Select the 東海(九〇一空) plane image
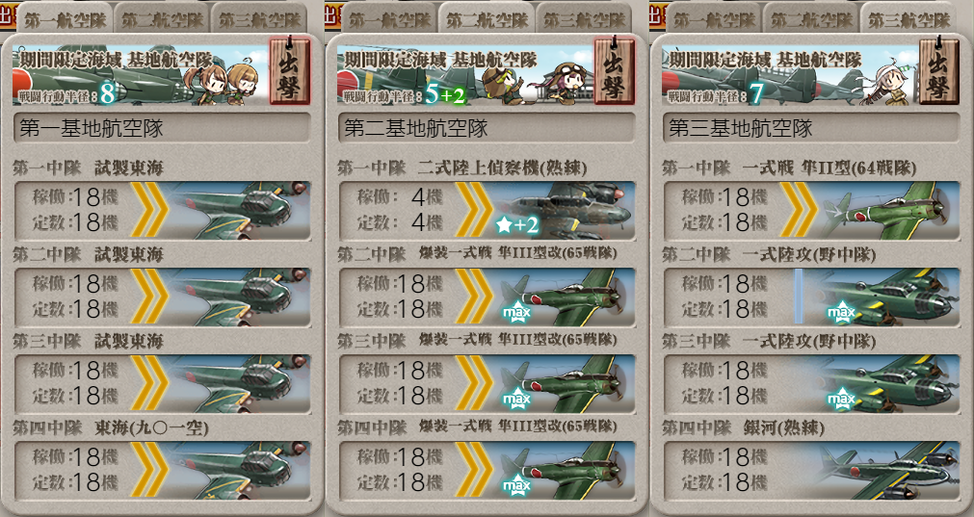Viewport: 974px width, 517px height. pyautogui.click(x=241, y=471)
